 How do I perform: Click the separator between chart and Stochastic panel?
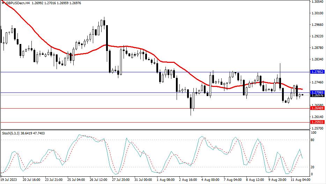pyautogui.click(x=154, y=130)
